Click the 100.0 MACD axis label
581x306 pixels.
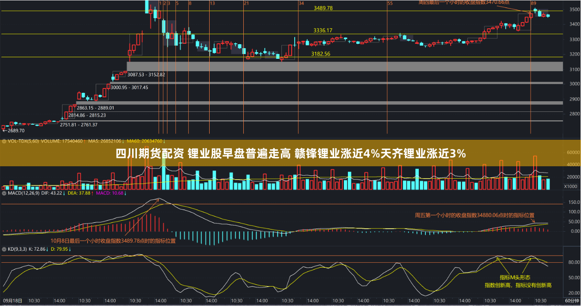tap(575, 212)
